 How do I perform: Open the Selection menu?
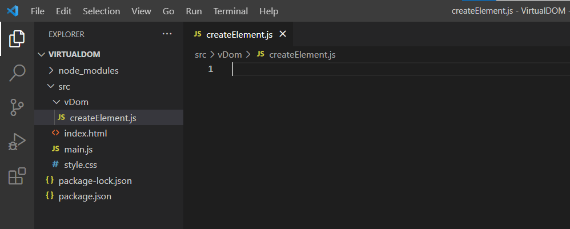(x=102, y=11)
